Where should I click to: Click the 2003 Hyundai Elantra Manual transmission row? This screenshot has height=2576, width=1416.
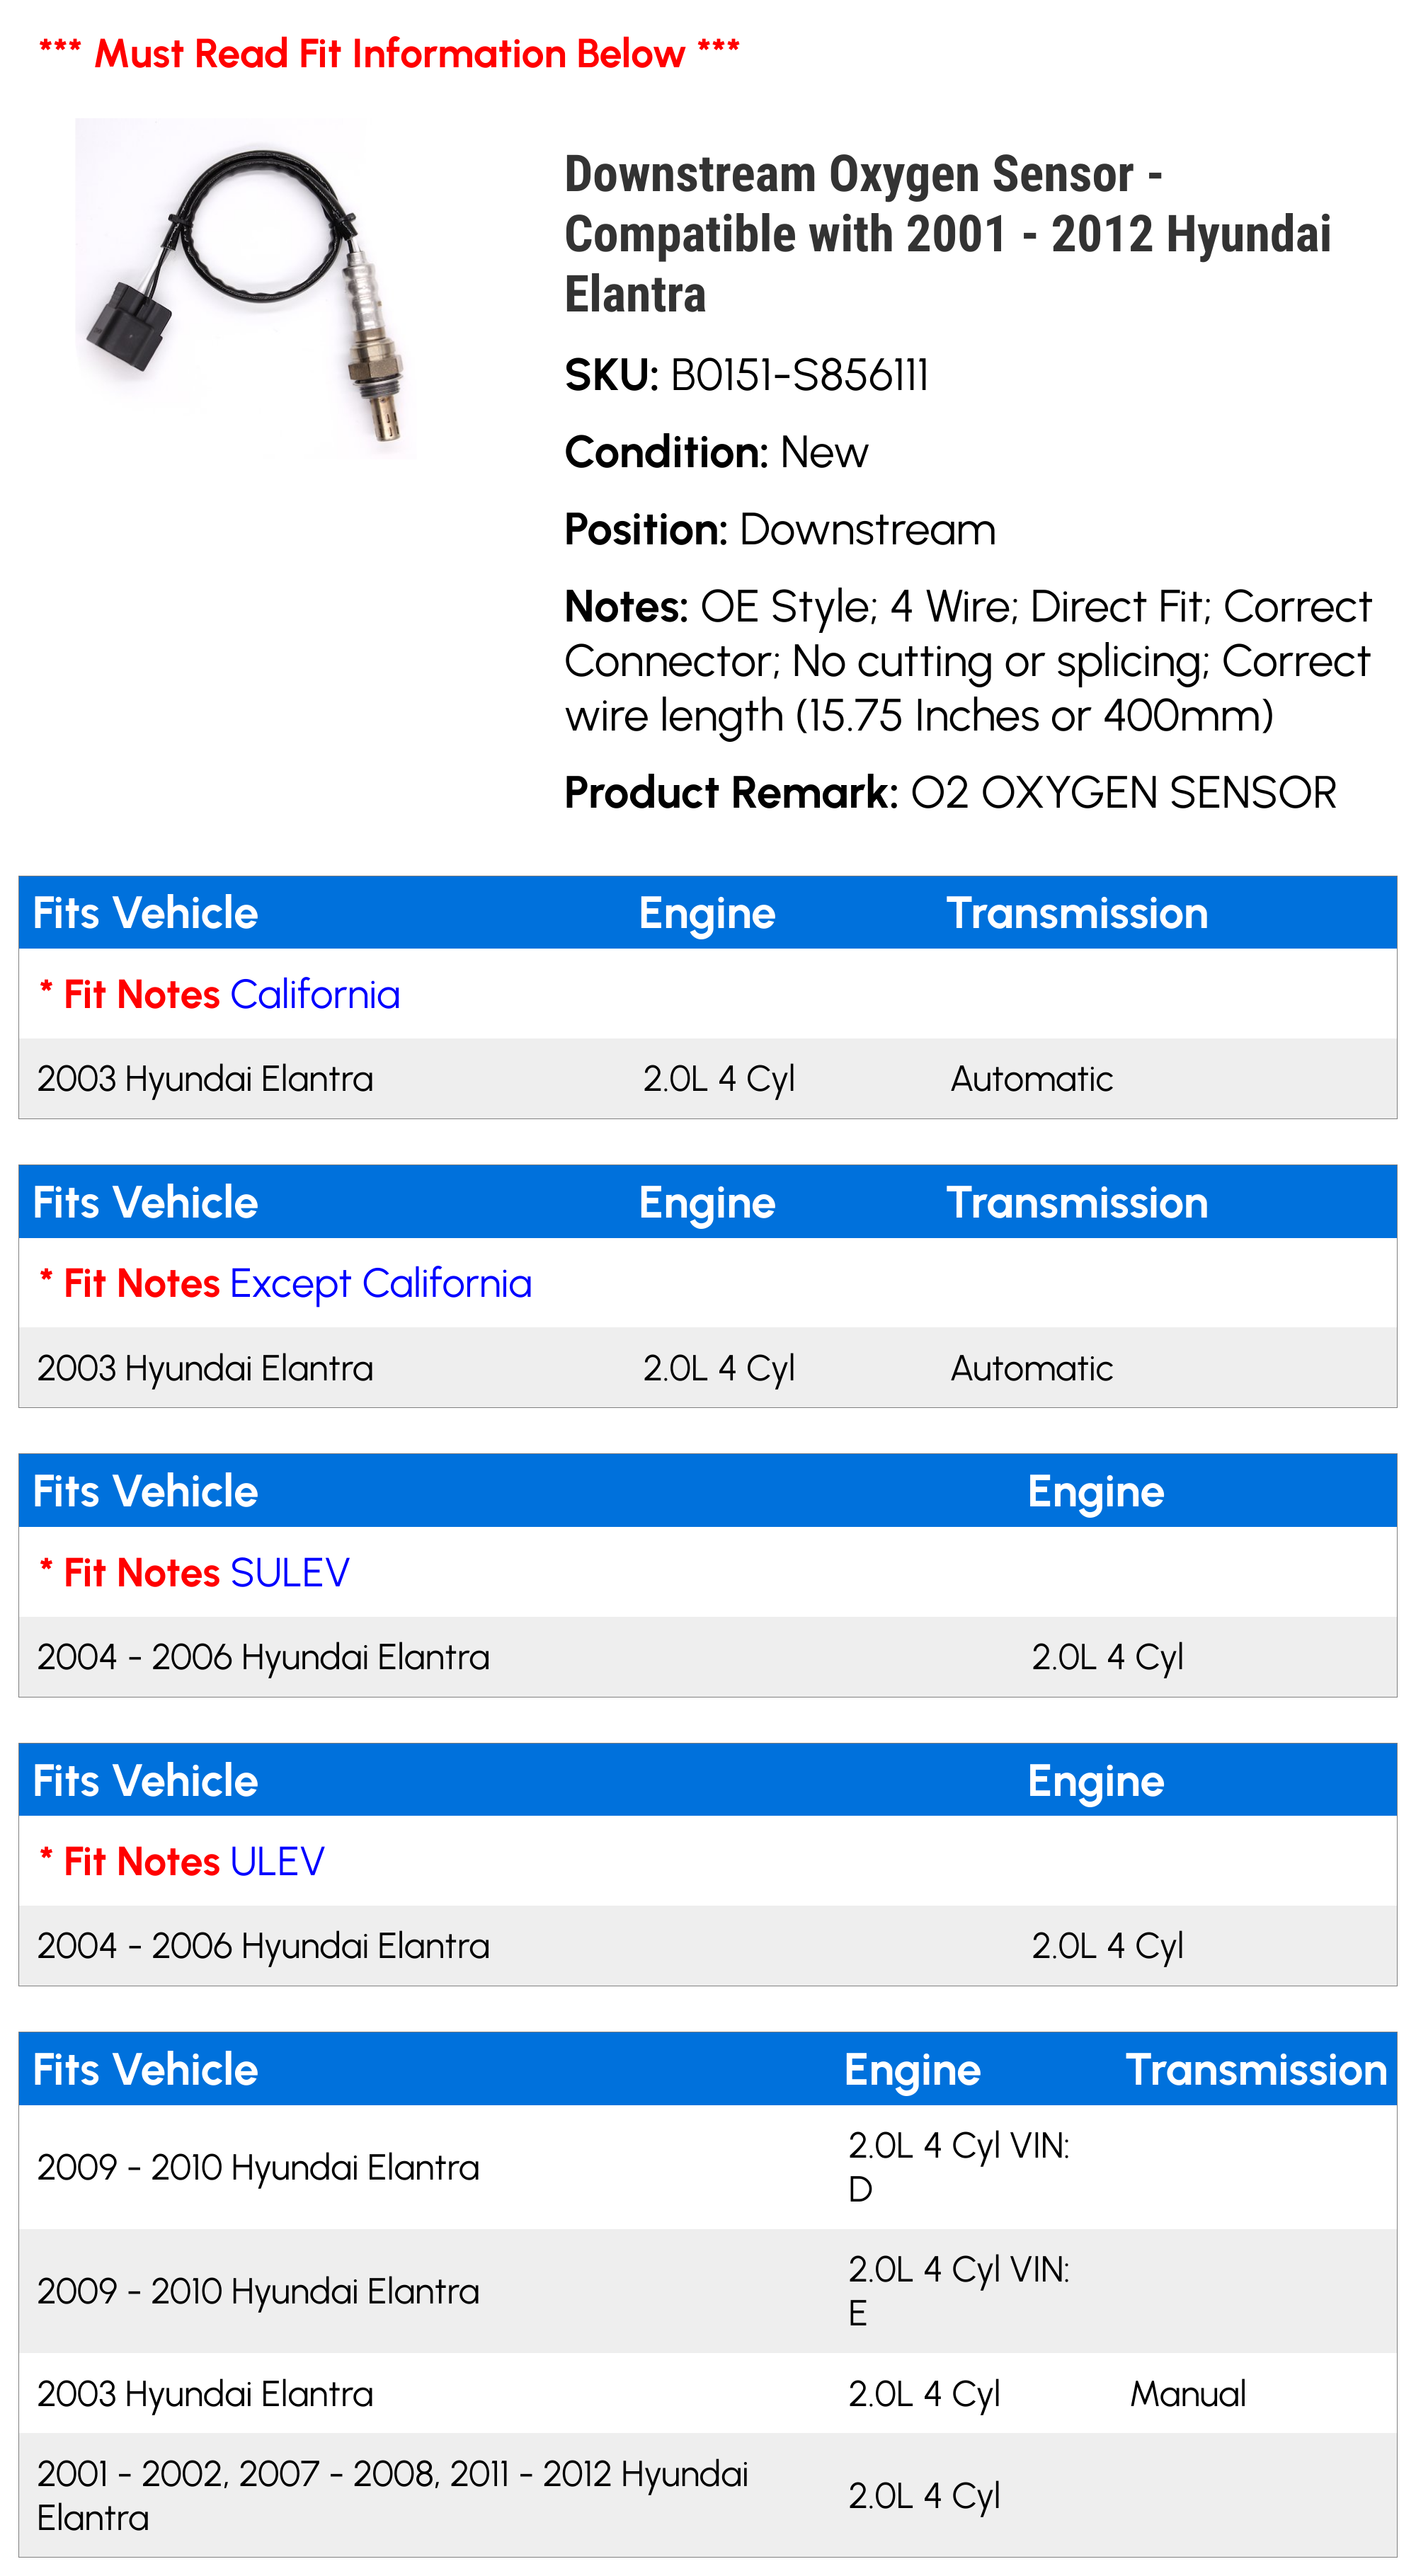click(x=708, y=2393)
